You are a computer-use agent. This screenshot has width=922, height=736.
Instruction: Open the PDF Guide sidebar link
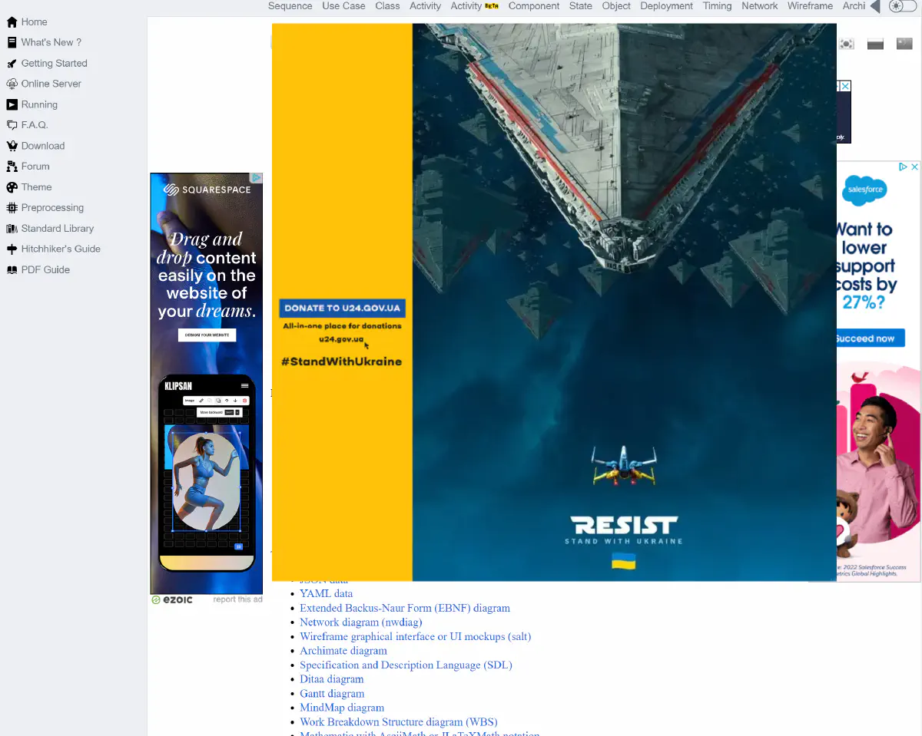45,270
